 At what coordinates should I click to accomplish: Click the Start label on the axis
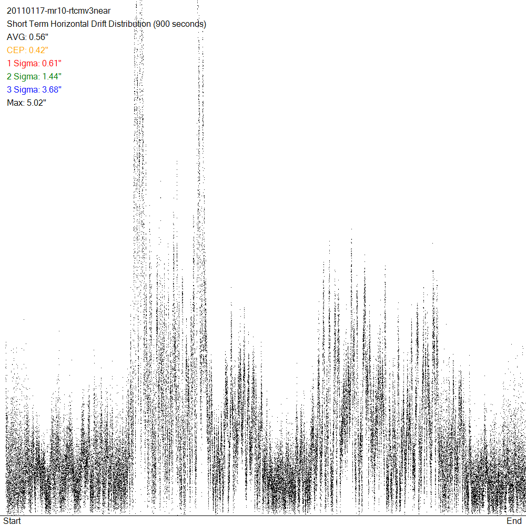[12, 521]
